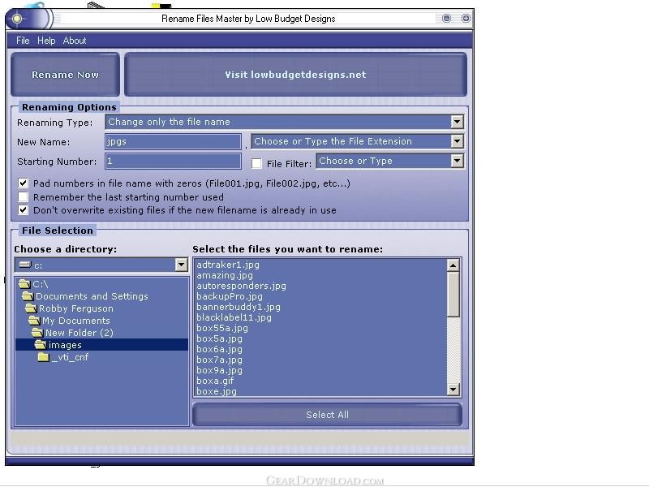Select the images folder row

(x=102, y=344)
